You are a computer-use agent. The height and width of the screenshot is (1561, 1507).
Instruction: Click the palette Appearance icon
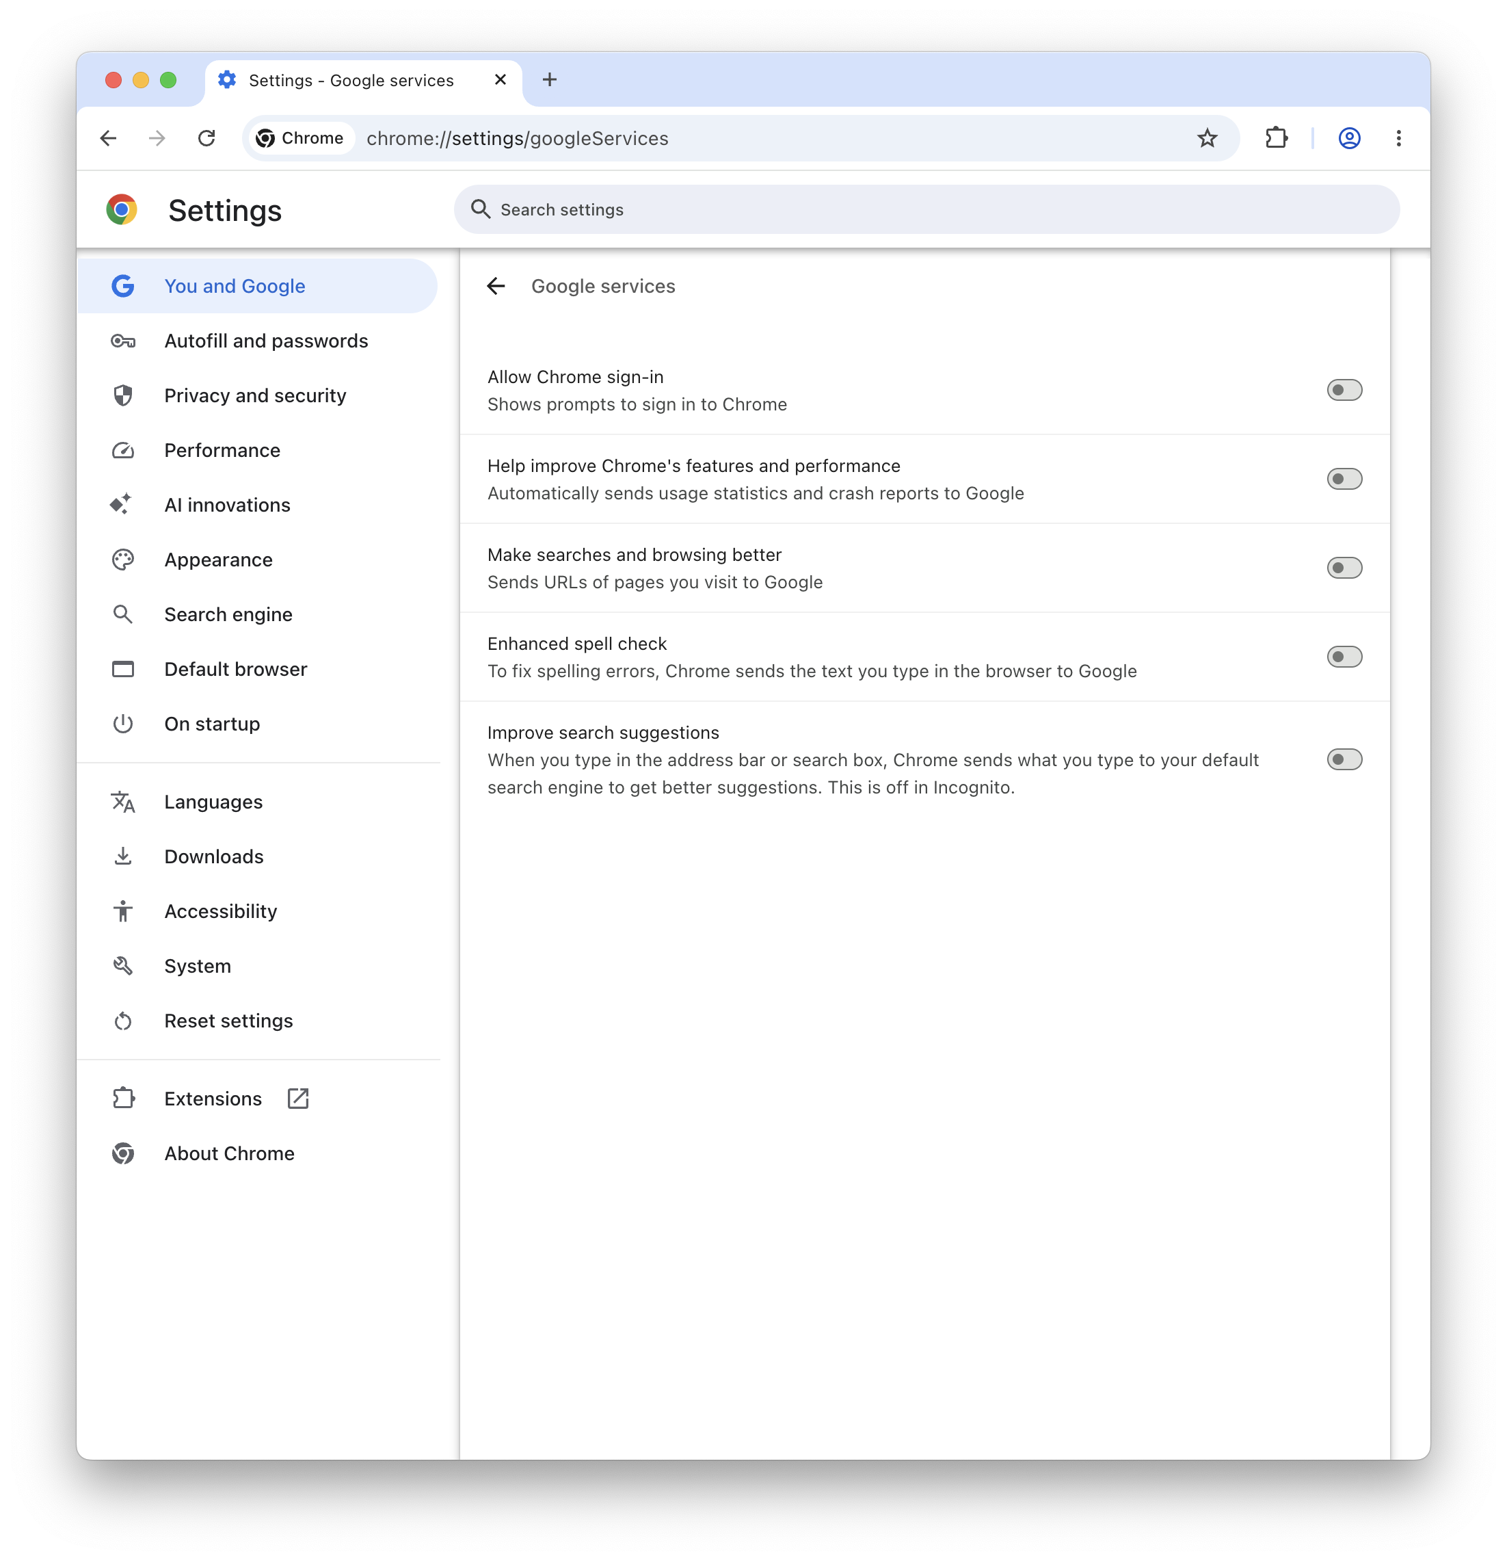[122, 560]
